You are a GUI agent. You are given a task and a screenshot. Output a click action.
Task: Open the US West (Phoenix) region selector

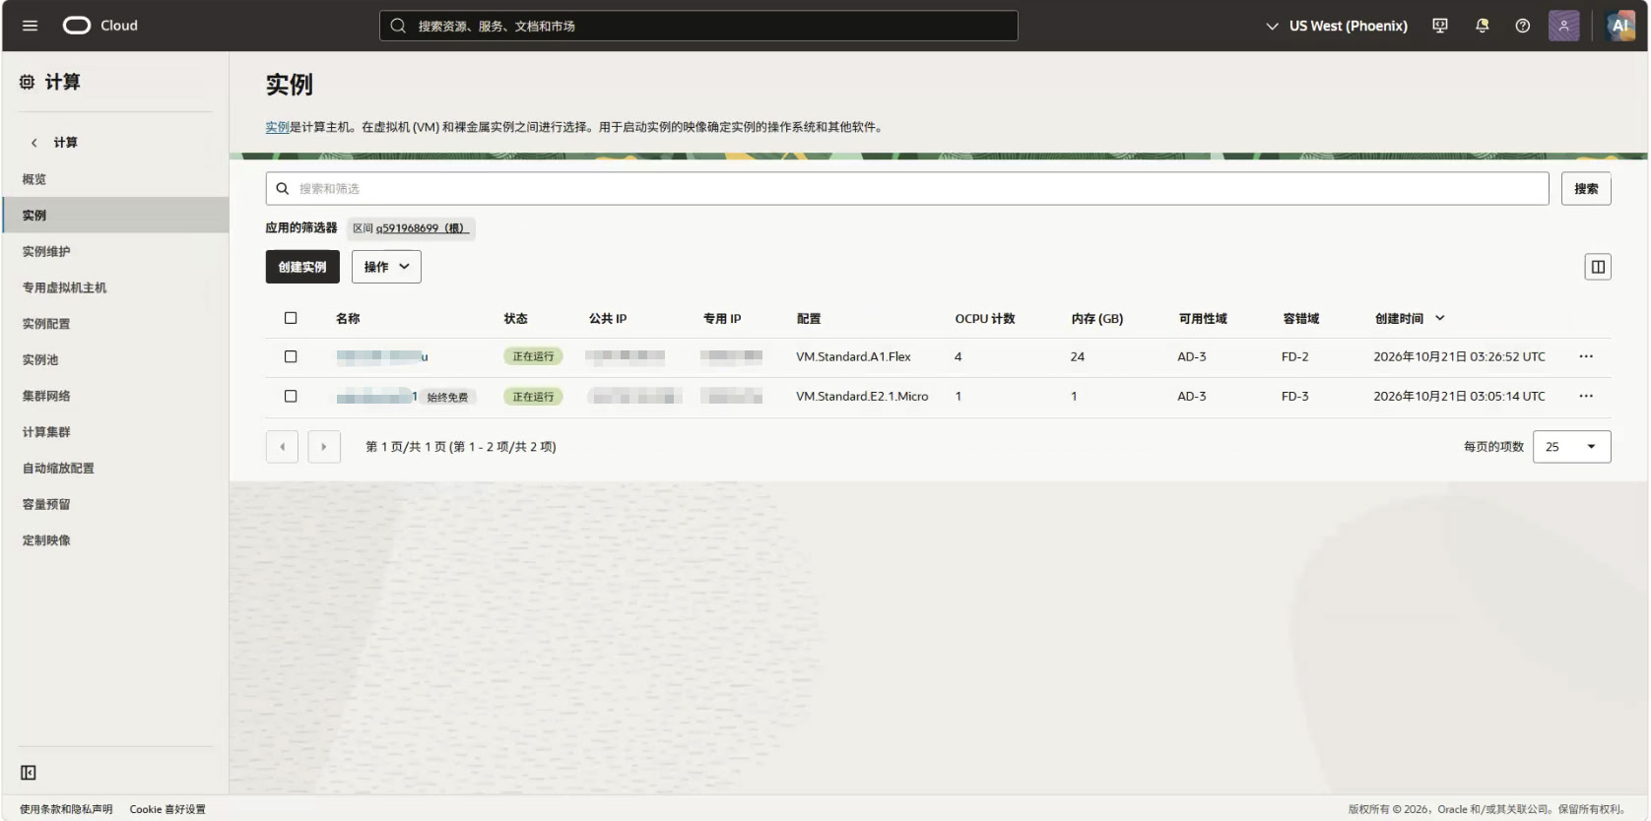pyautogui.click(x=1337, y=26)
